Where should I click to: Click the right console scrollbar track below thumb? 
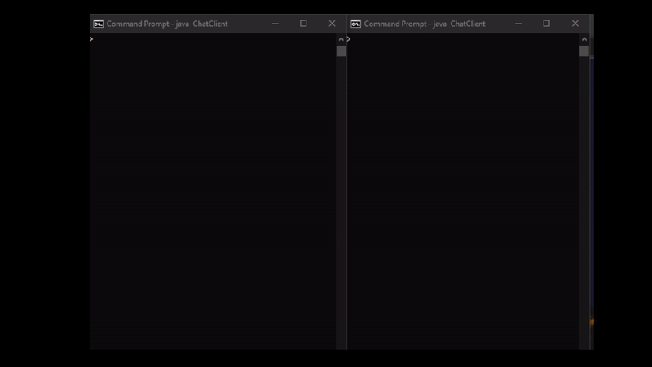coord(584,204)
